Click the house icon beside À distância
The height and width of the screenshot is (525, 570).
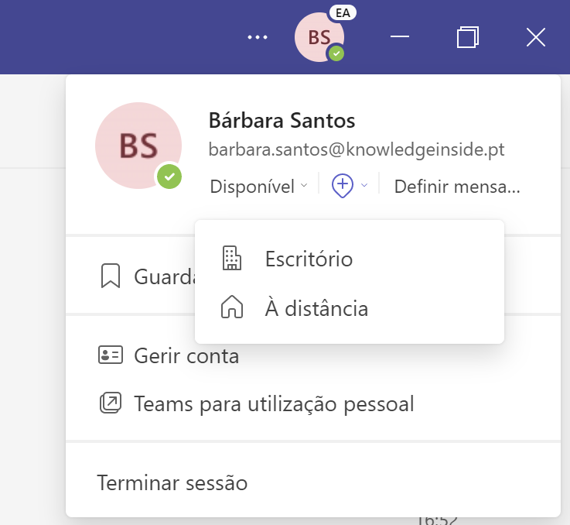(231, 309)
